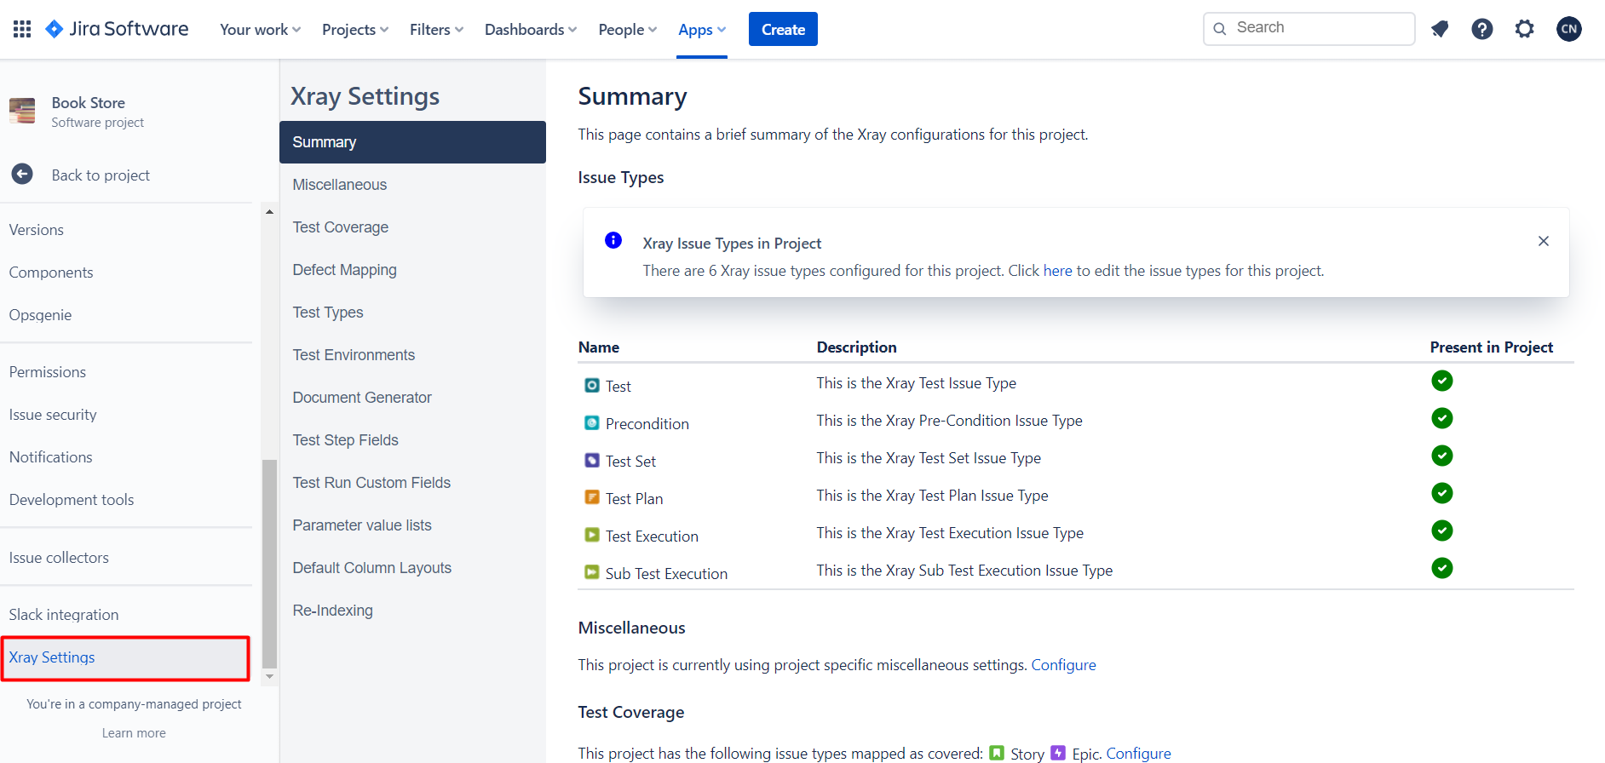This screenshot has width=1605, height=763.
Task: Click the Epic issue type icon
Action: pyautogui.click(x=1058, y=753)
